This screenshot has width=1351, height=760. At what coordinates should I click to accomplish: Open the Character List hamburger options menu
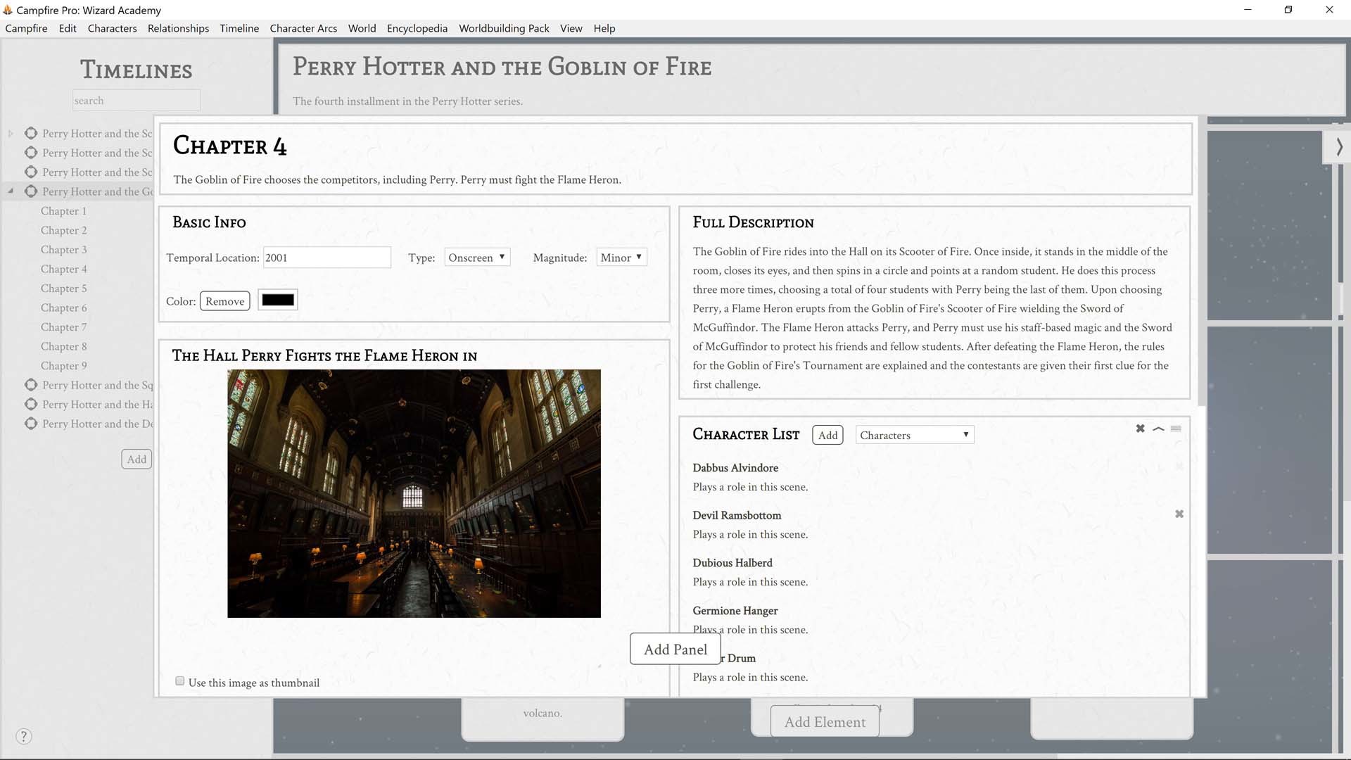[x=1176, y=429]
